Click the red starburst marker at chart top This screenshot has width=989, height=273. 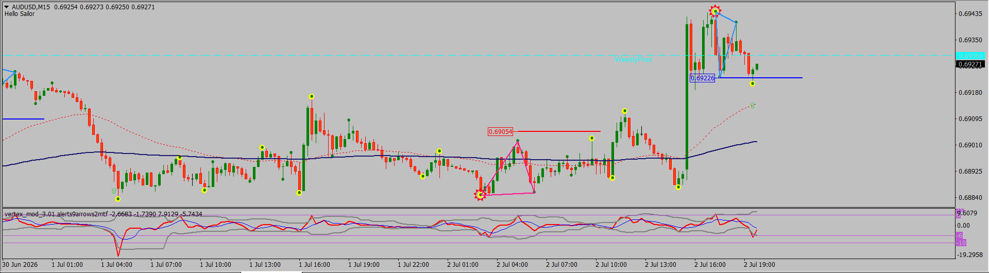tap(715, 11)
